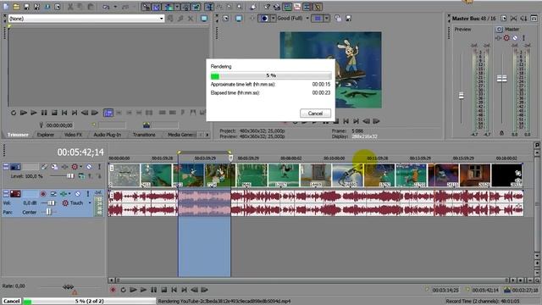
Task: Click the first video clip thumbnail on the timeline
Action: coord(124,175)
